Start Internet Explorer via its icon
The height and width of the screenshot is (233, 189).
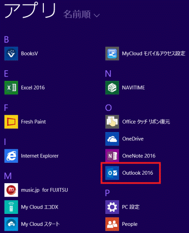click(11, 156)
